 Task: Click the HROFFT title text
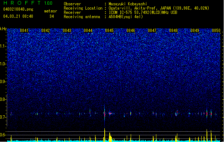click(22, 3)
